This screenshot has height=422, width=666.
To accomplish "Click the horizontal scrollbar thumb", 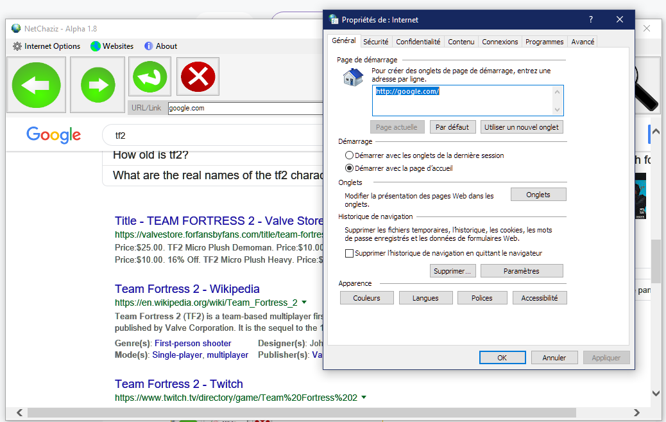I will 302,412.
